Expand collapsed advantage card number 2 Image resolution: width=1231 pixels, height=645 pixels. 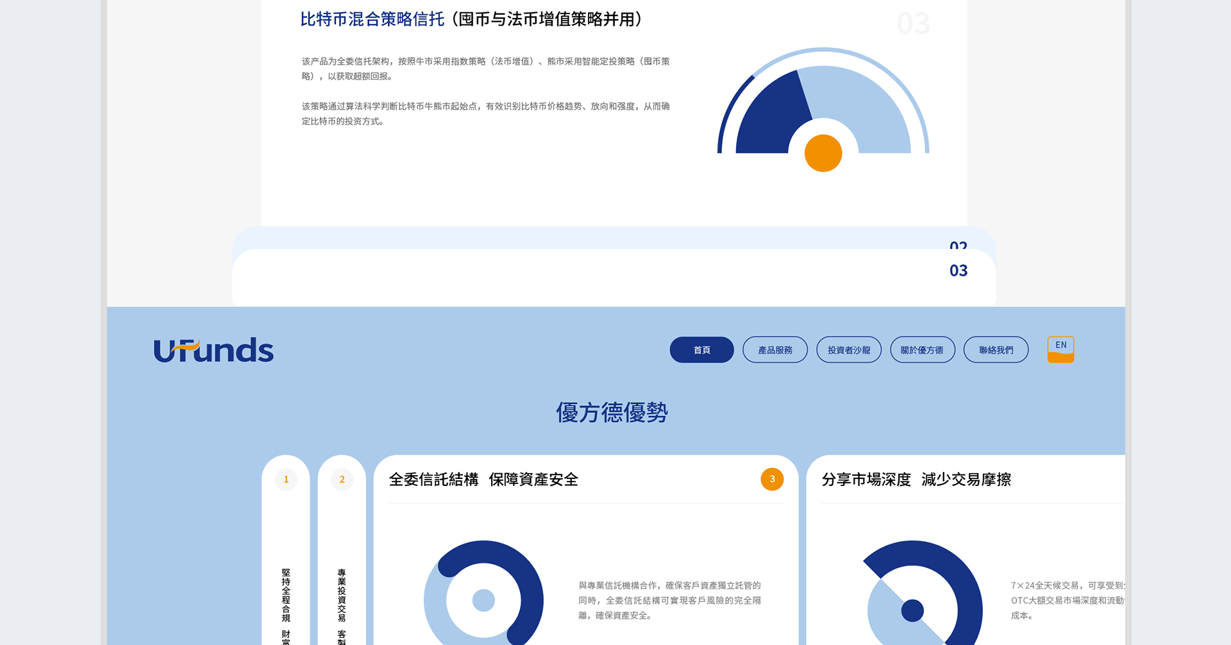[342, 550]
